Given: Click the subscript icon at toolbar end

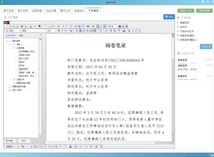Looking at the screenshot, I should point(140,31).
